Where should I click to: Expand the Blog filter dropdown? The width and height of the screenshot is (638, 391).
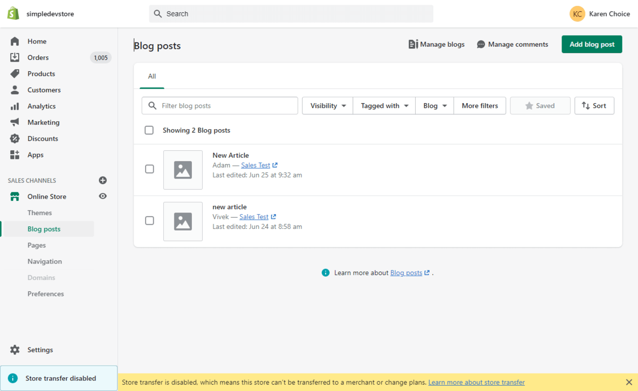coord(434,106)
